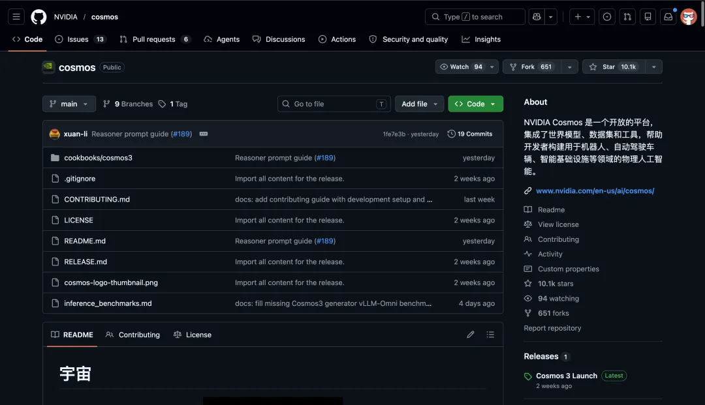Open the Insights tab
705x405 pixels.
pyautogui.click(x=481, y=40)
